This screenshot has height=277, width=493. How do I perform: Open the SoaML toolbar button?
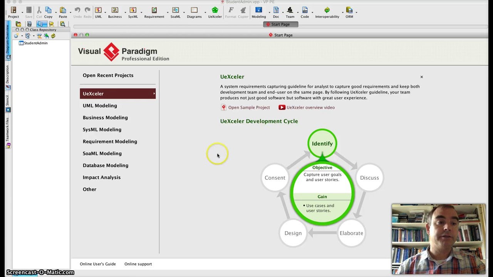175,12
